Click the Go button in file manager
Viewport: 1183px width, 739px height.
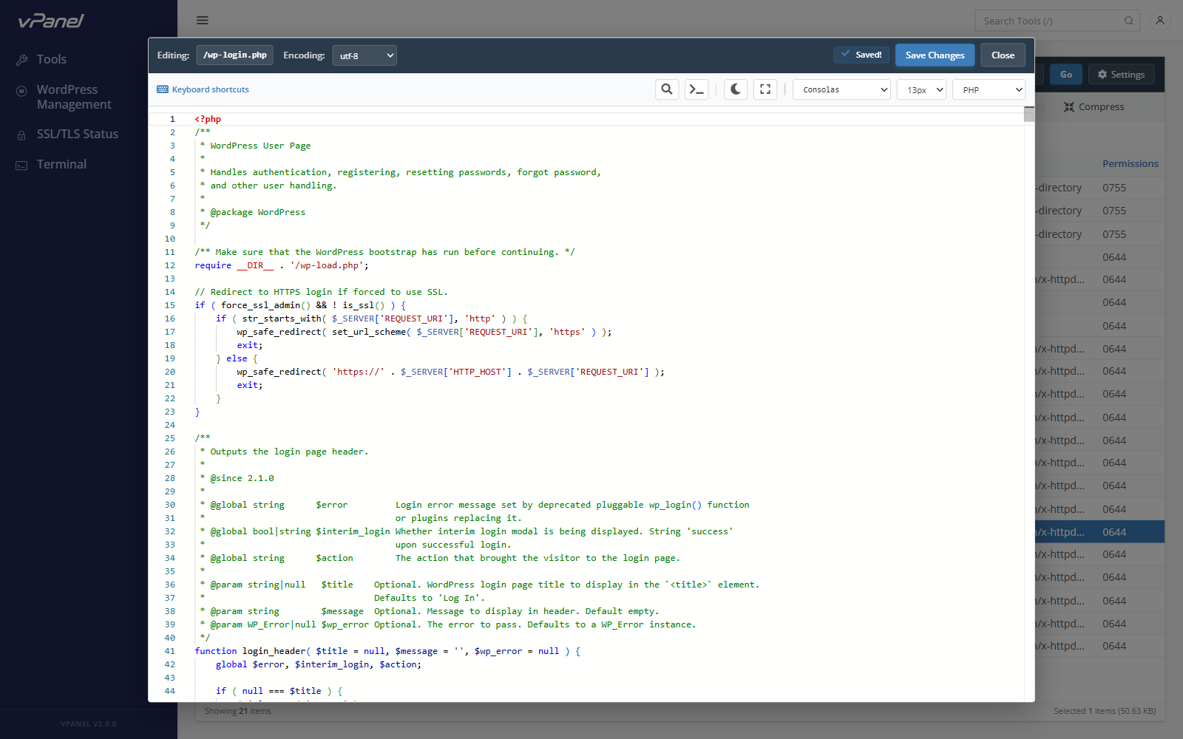point(1066,74)
